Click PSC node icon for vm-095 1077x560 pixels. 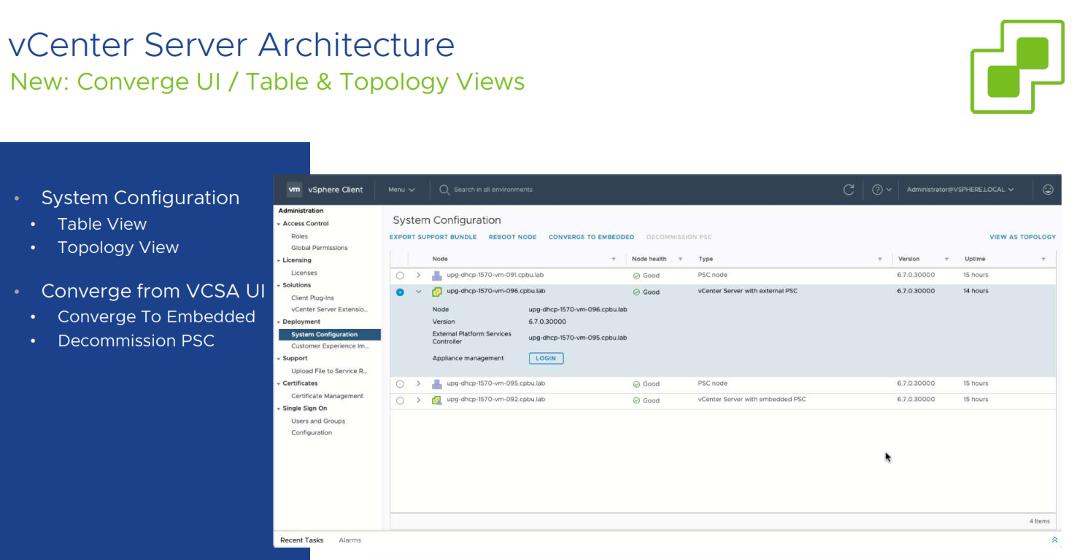tap(437, 384)
